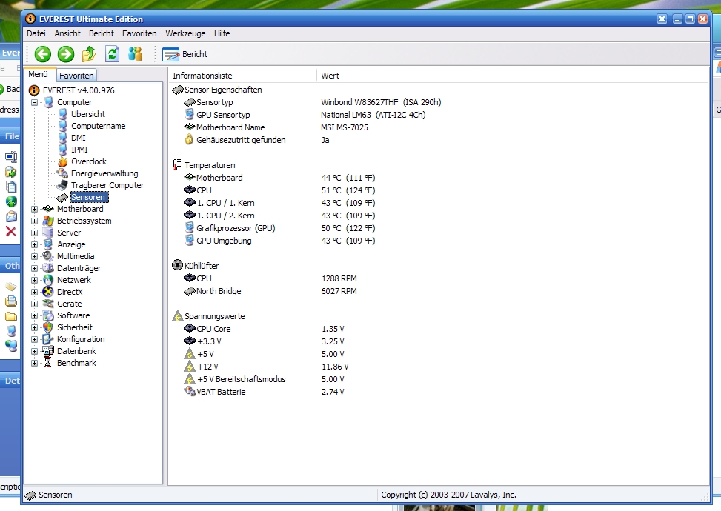Expand the Datenträger tree node
The height and width of the screenshot is (511, 721).
[35, 268]
